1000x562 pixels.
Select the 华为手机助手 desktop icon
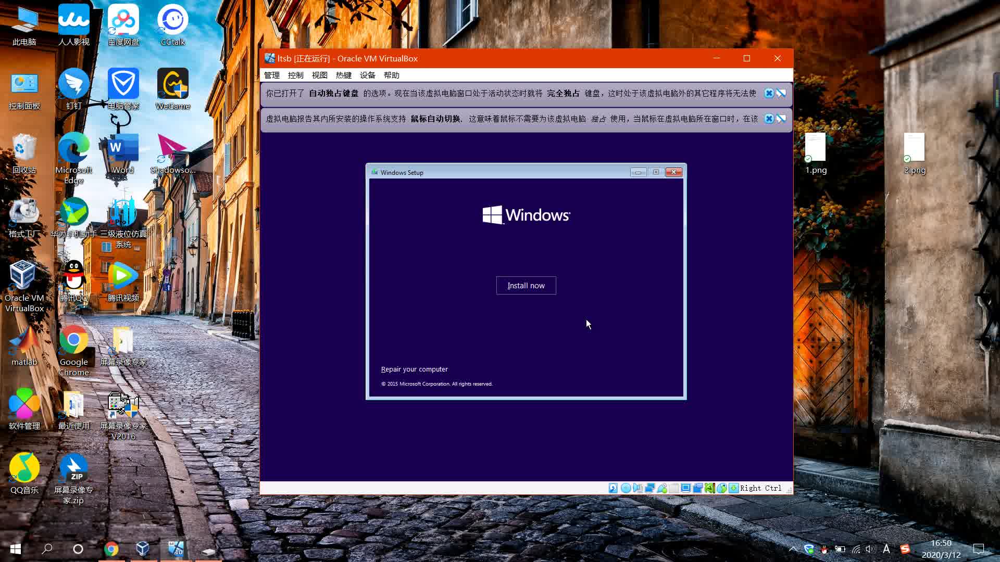[x=74, y=218]
